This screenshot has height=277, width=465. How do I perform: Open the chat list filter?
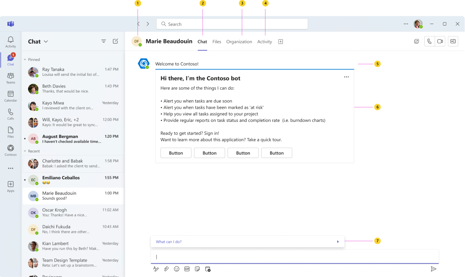[x=103, y=41]
